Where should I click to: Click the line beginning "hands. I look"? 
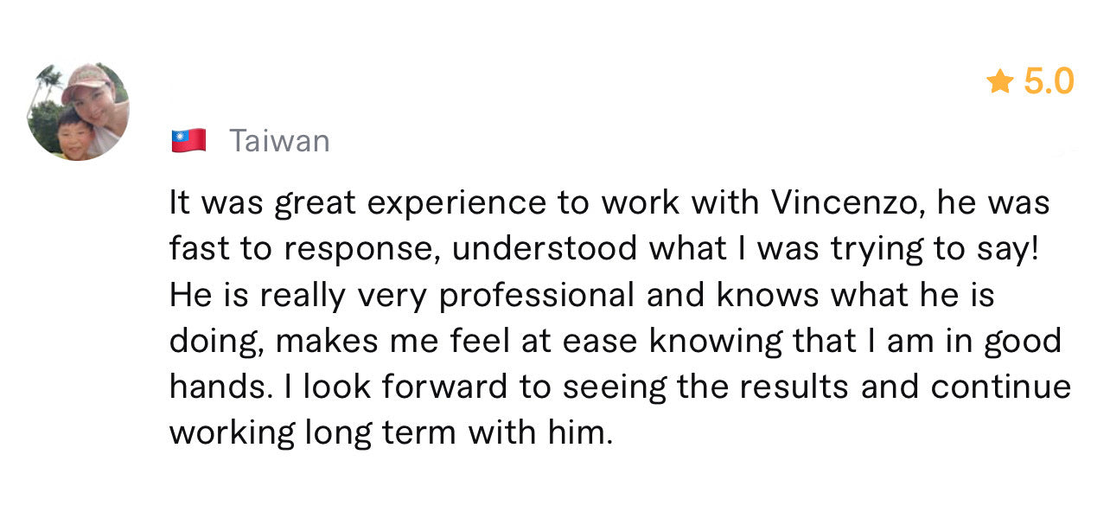pyautogui.click(x=620, y=387)
